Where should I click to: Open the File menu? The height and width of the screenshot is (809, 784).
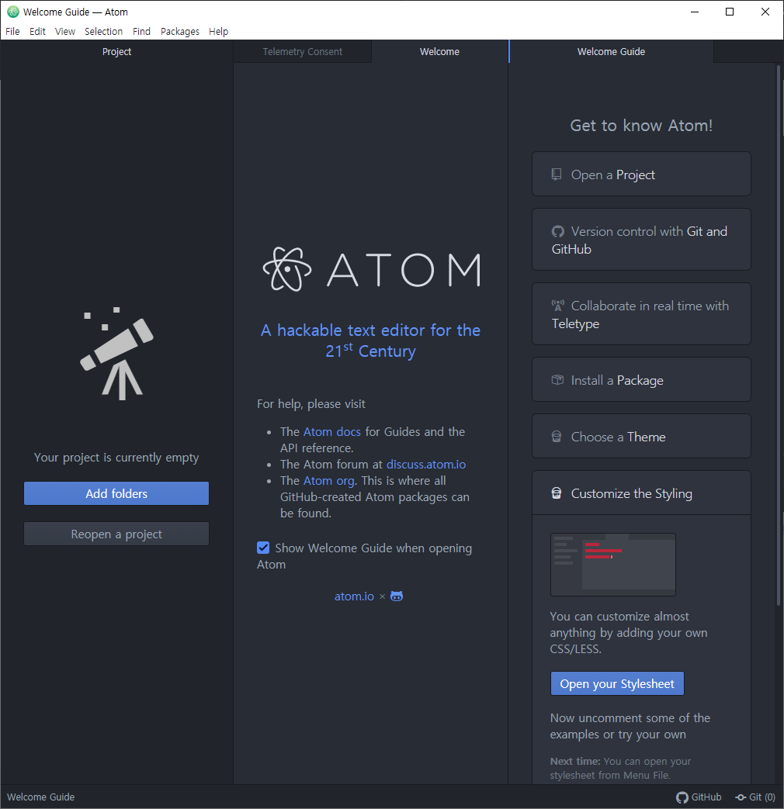coord(12,32)
